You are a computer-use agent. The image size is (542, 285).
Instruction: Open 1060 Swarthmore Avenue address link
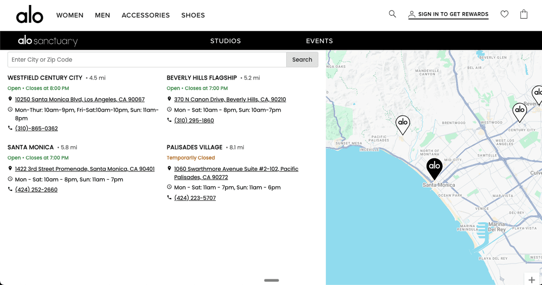pos(236,173)
